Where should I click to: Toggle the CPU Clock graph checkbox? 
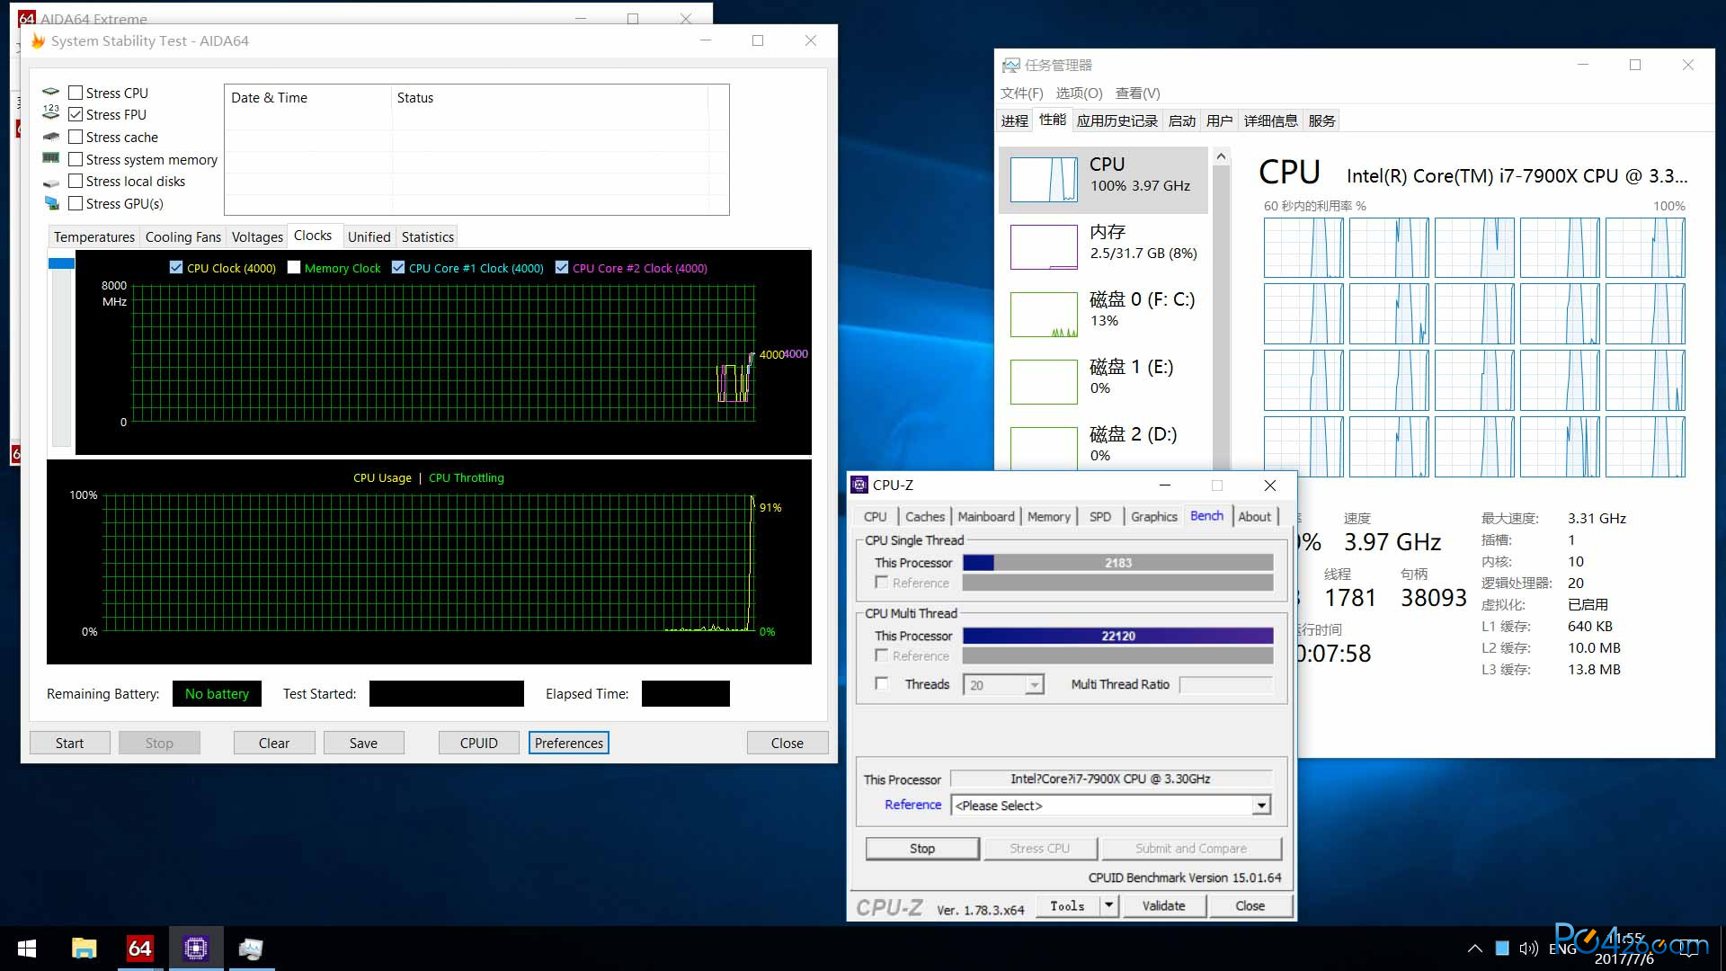coord(176,267)
